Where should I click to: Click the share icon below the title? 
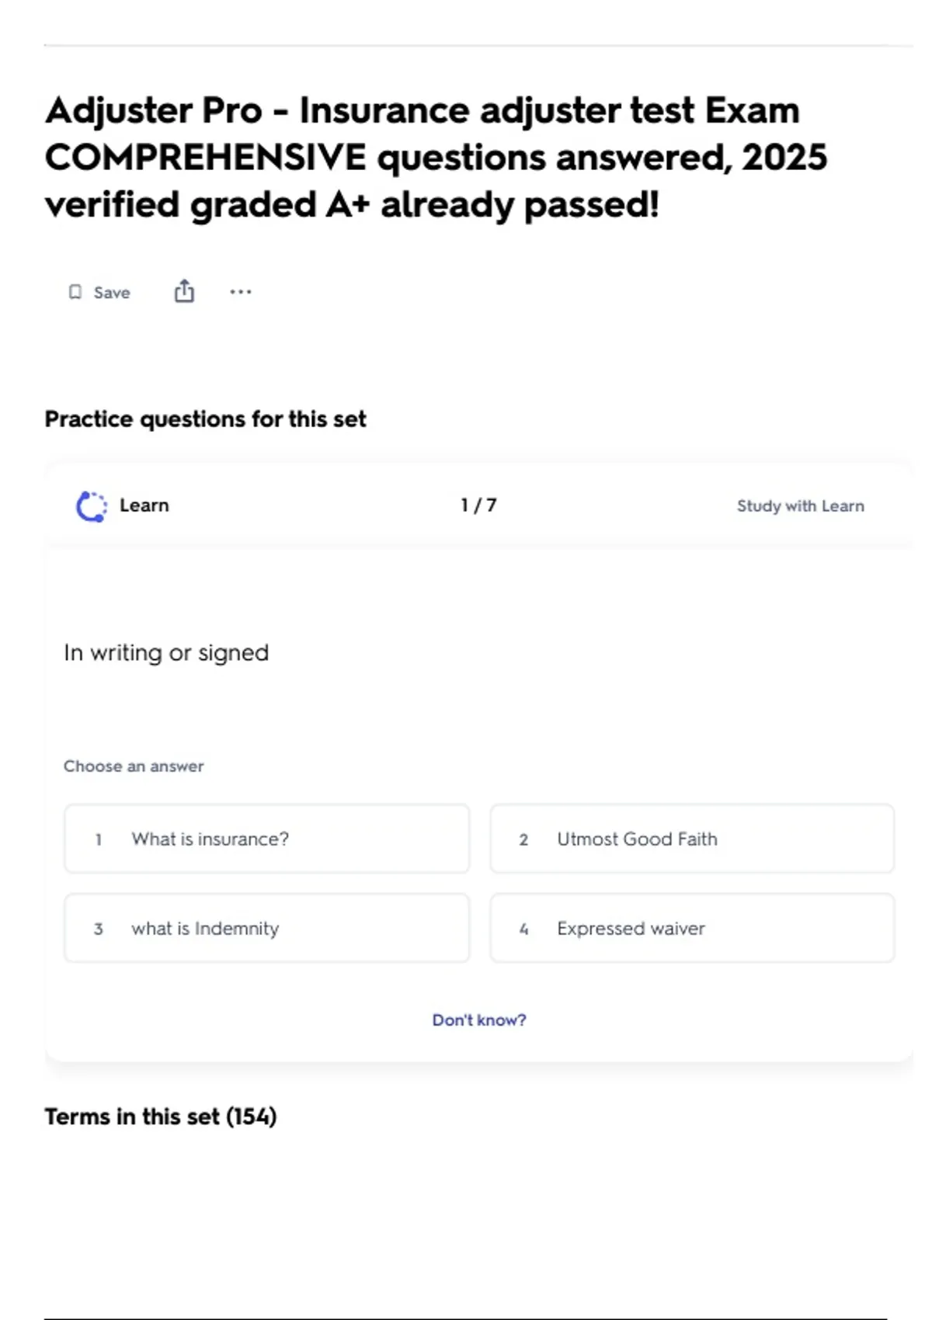(184, 292)
